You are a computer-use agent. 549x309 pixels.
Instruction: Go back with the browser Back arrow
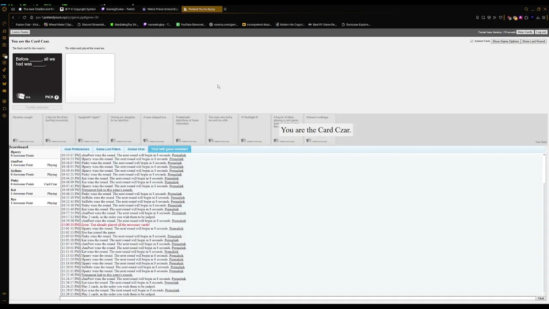13,18
